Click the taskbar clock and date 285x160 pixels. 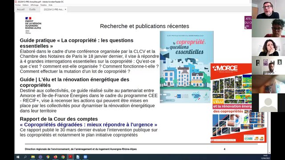[265, 157]
